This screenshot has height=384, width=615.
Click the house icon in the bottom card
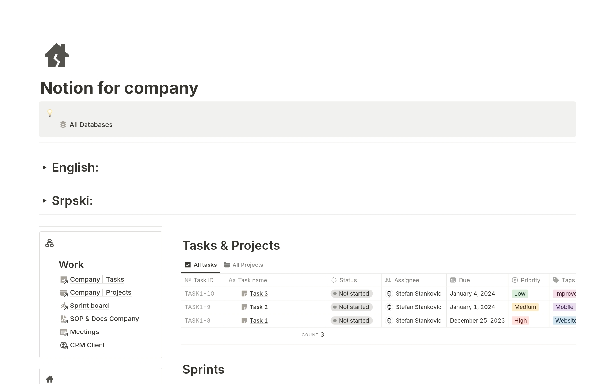tap(50, 379)
